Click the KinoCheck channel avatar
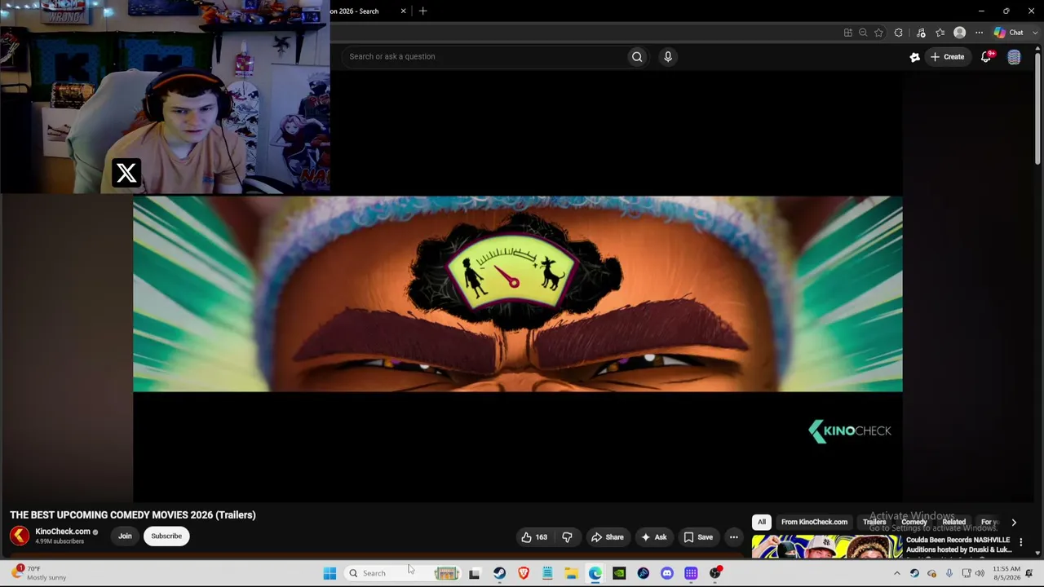The image size is (1044, 587). pos(20,536)
